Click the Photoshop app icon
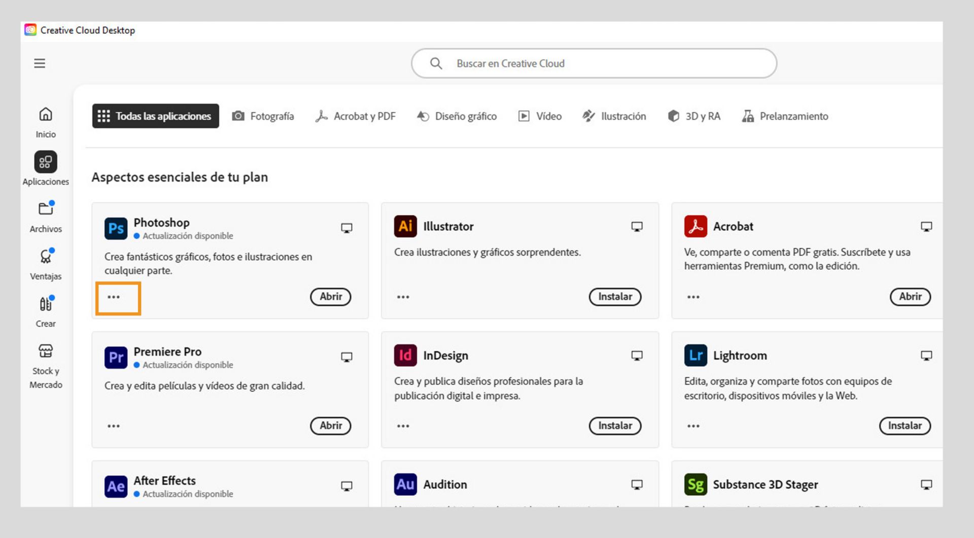The height and width of the screenshot is (538, 974). pyautogui.click(x=116, y=228)
